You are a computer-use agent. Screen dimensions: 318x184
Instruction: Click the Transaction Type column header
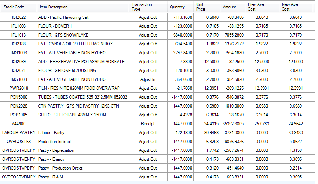coord(148,7)
